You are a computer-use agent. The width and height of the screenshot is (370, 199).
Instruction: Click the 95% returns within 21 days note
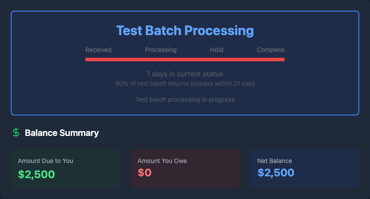185,84
